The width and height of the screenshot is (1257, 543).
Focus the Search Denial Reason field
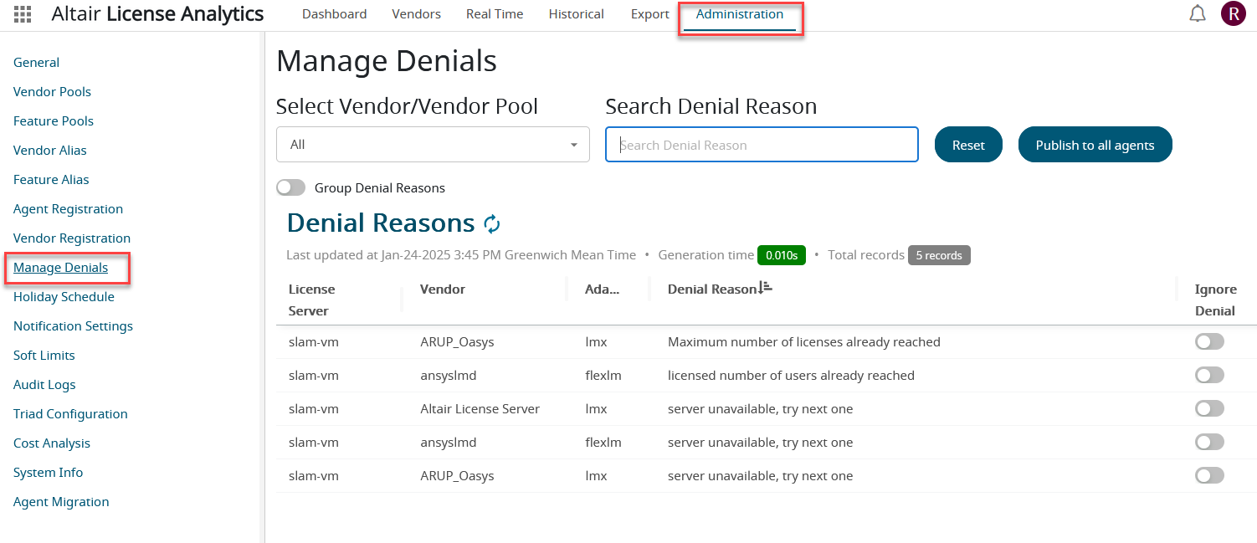click(x=762, y=145)
